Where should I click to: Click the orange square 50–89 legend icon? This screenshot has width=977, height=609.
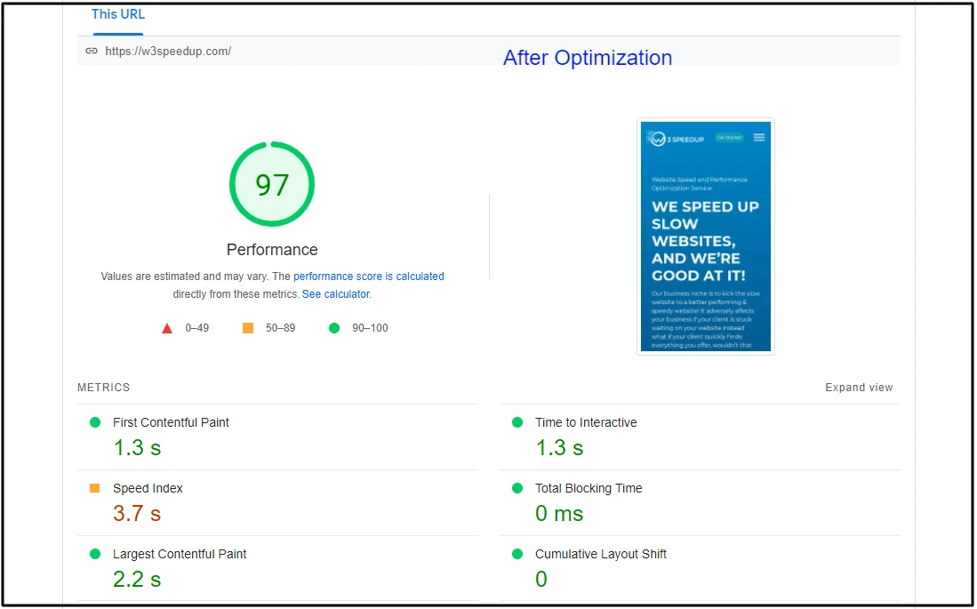click(x=248, y=328)
